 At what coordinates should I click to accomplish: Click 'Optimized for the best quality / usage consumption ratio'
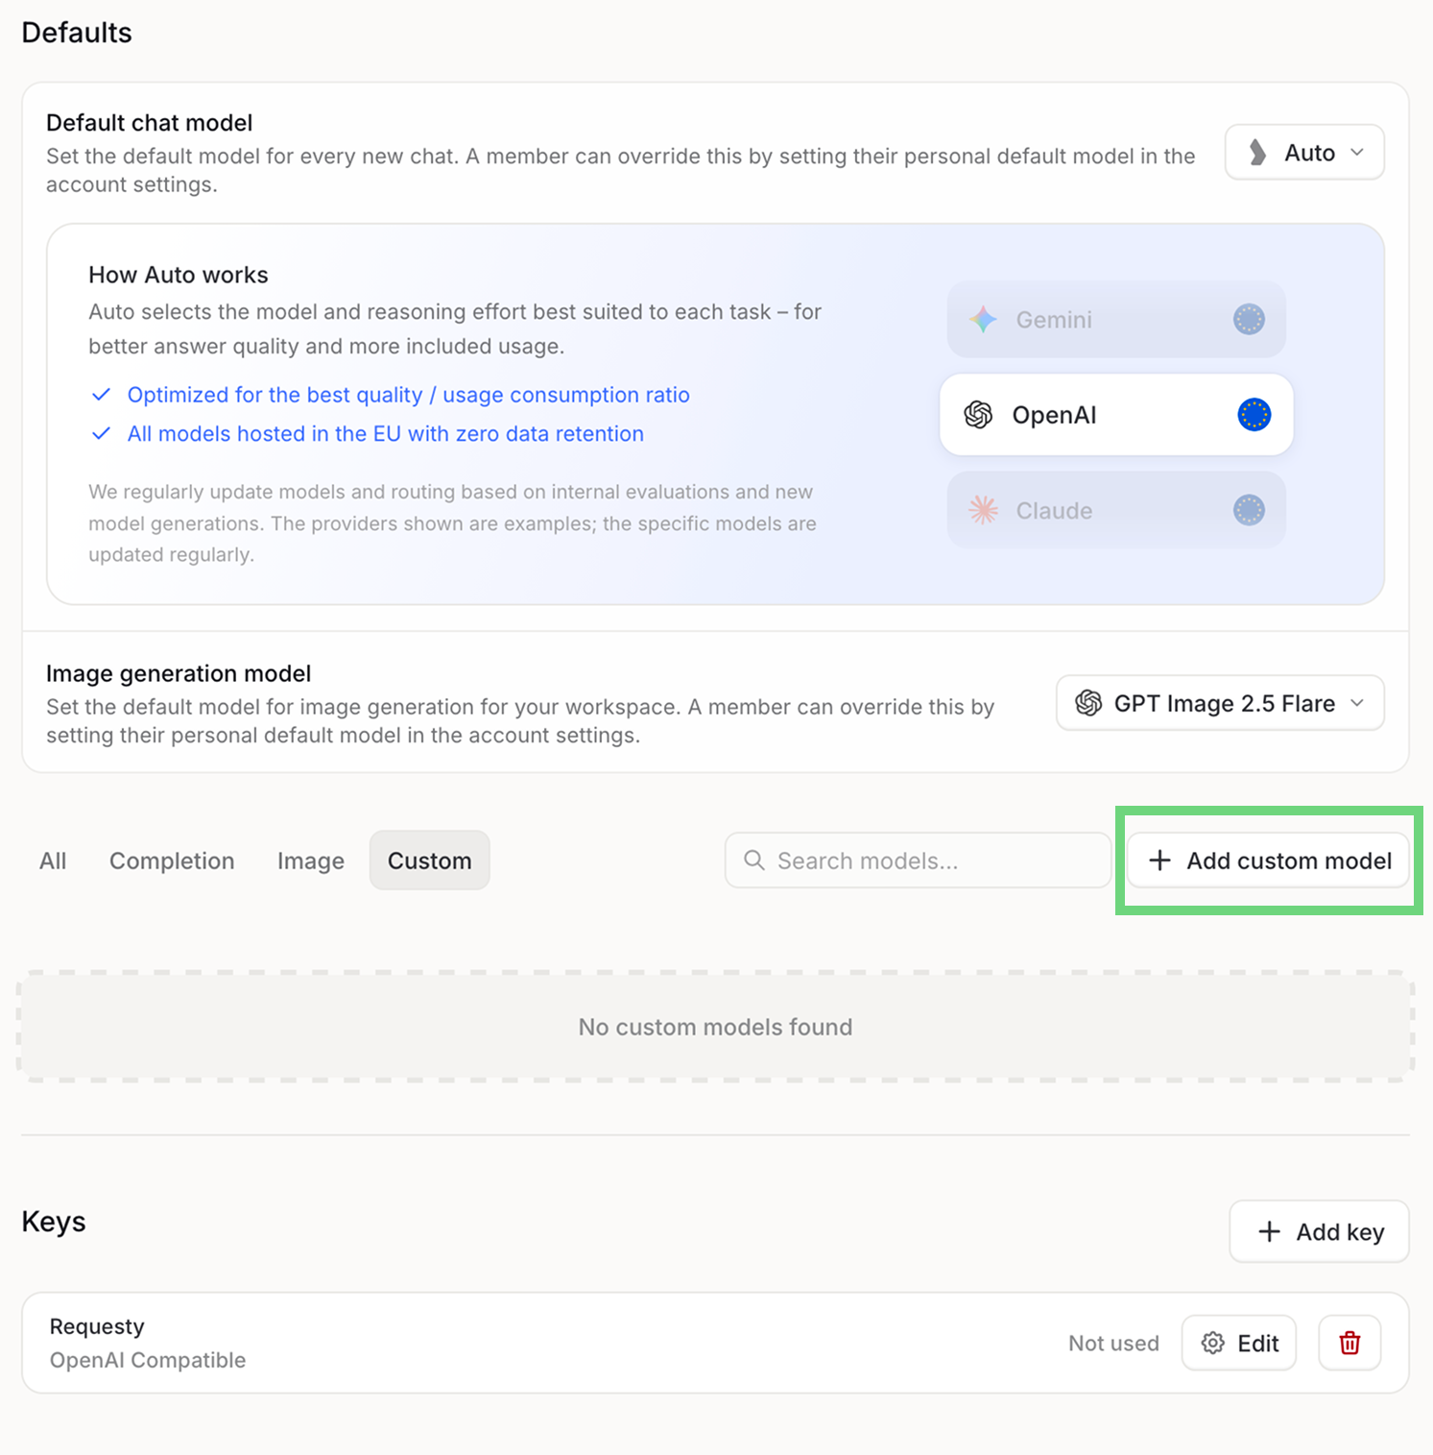click(409, 395)
